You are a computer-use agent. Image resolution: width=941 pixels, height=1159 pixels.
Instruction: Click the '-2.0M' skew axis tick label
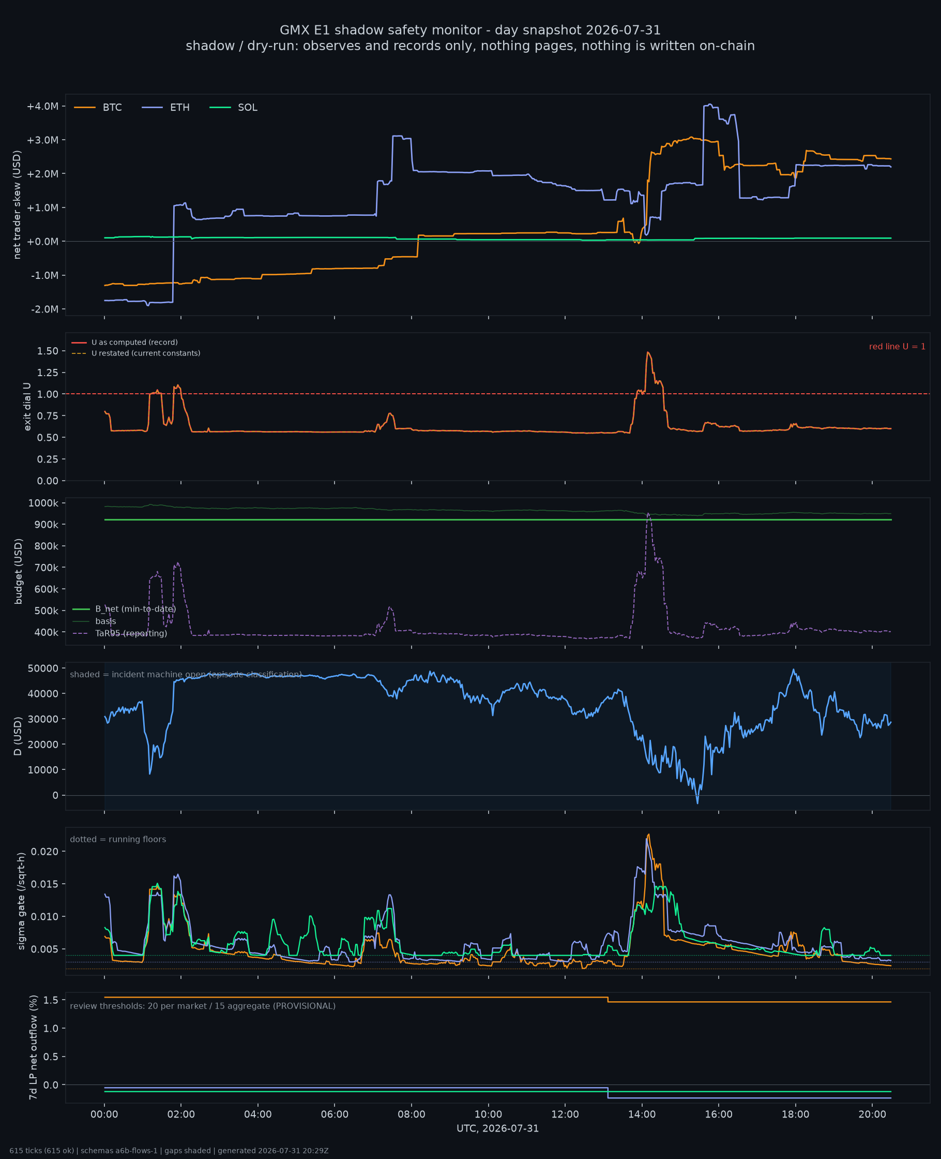tap(44, 309)
